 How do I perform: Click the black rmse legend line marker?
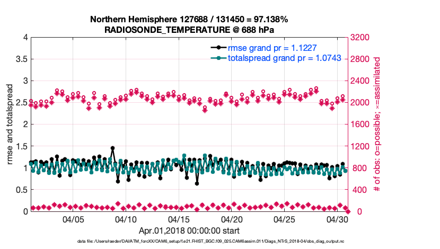218,48
